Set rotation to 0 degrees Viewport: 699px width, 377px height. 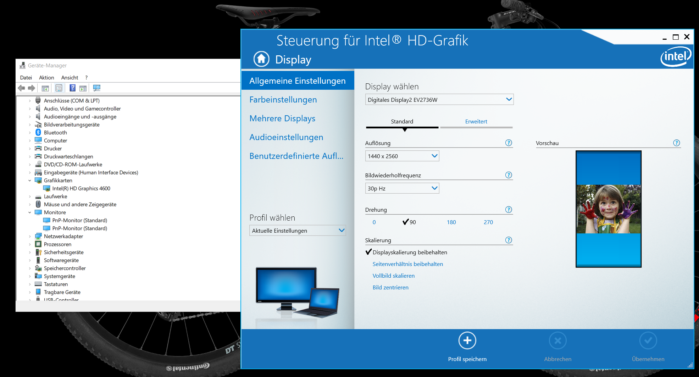pyautogui.click(x=374, y=222)
